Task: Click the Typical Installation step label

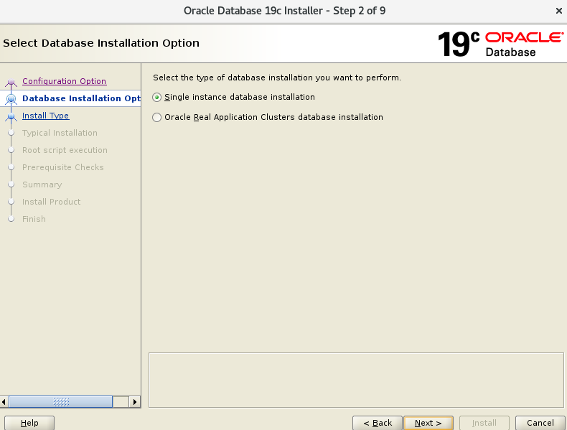Action: (60, 133)
